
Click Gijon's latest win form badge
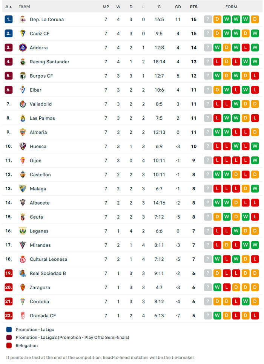click(255, 161)
